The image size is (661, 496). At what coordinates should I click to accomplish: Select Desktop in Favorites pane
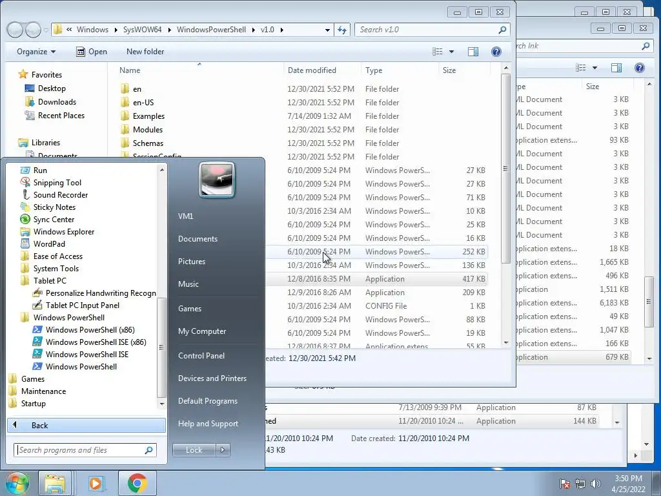point(52,88)
